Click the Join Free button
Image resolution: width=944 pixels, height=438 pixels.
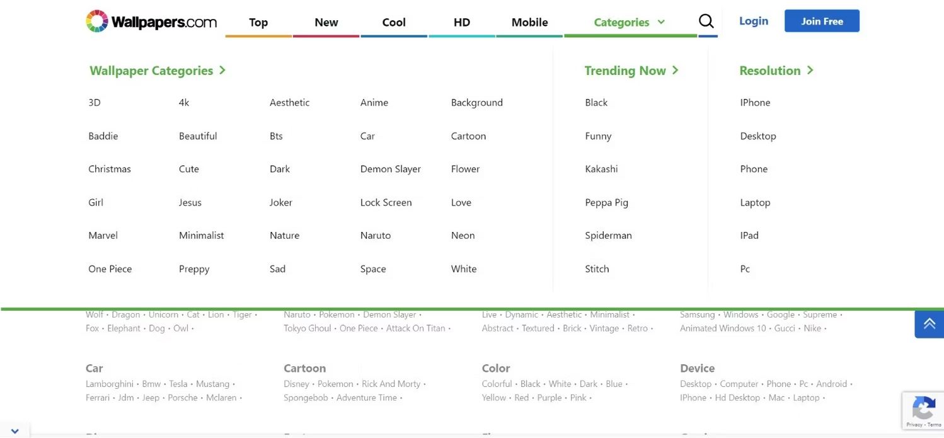pos(822,21)
